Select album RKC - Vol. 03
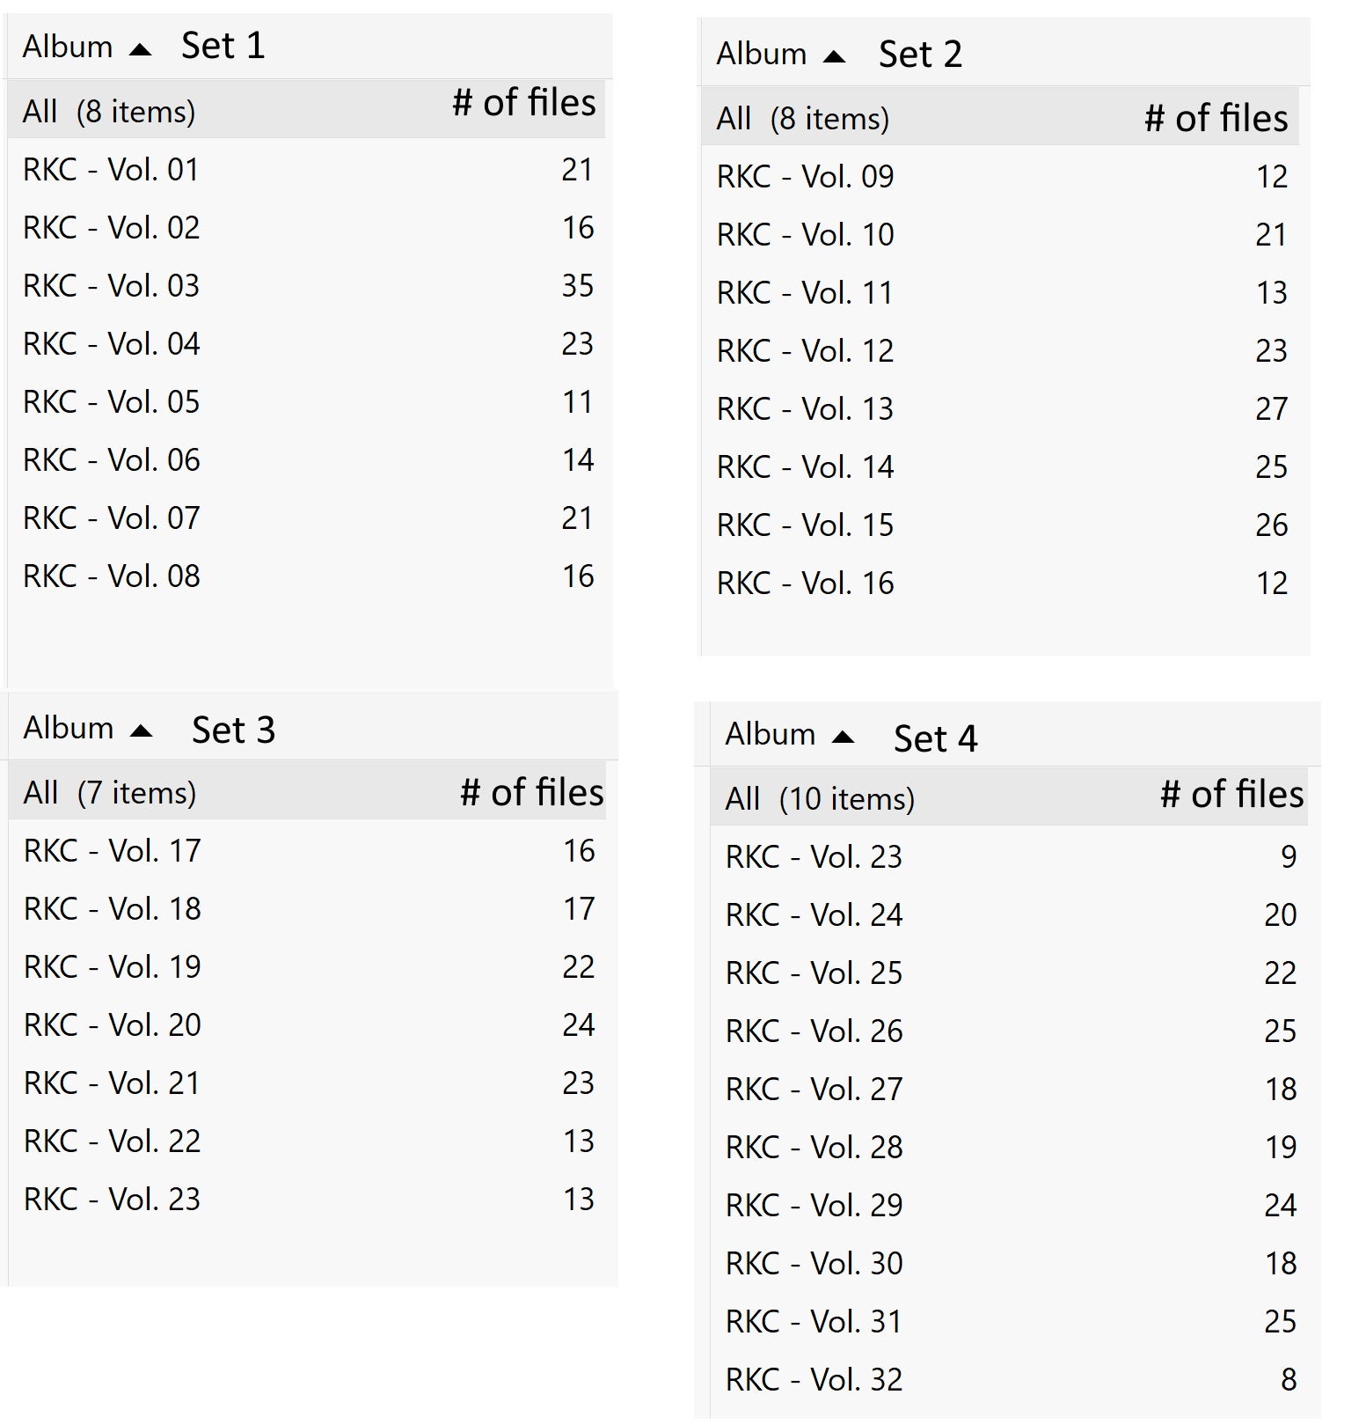 112,286
